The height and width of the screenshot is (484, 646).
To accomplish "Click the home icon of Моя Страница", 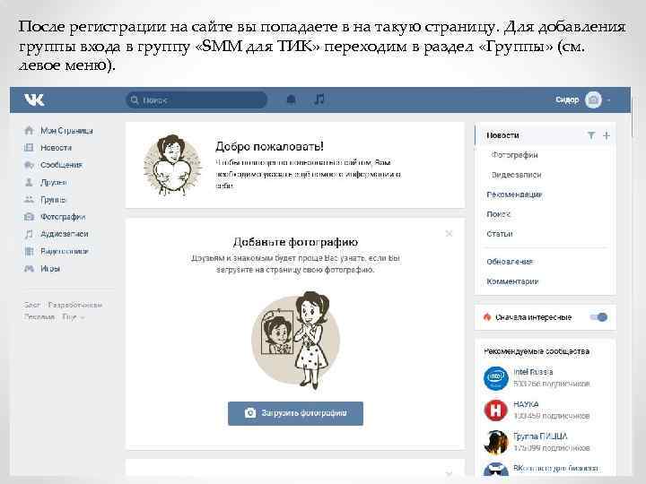I will pos(29,131).
